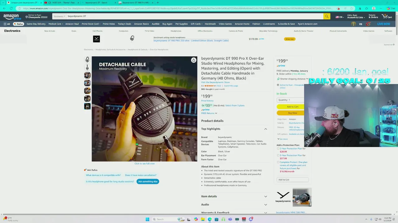
Task: Open the Electronics search category dropdown
Action: [59, 16]
